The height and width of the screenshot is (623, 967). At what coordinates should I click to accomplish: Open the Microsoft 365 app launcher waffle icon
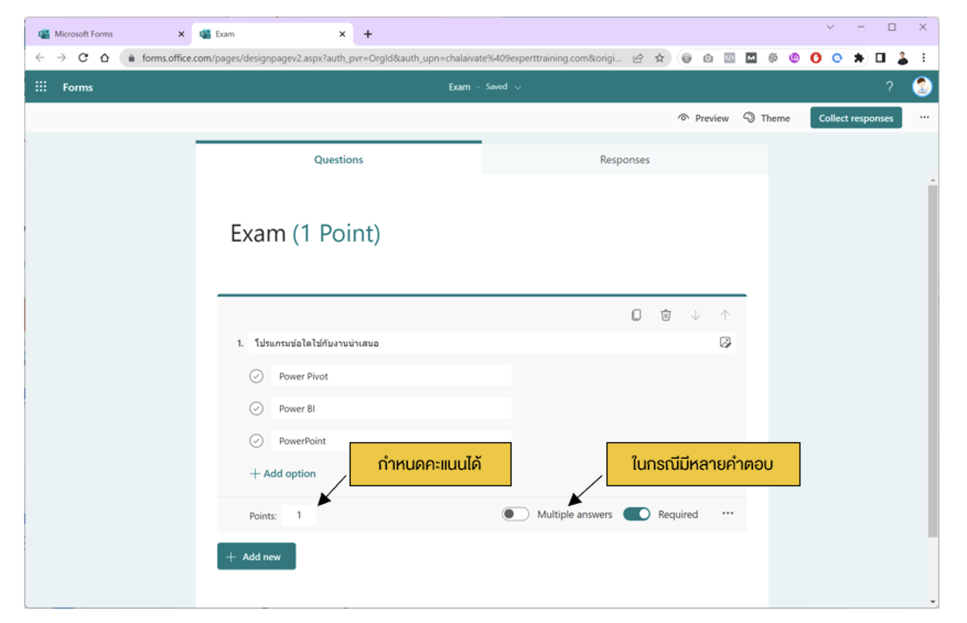[41, 87]
